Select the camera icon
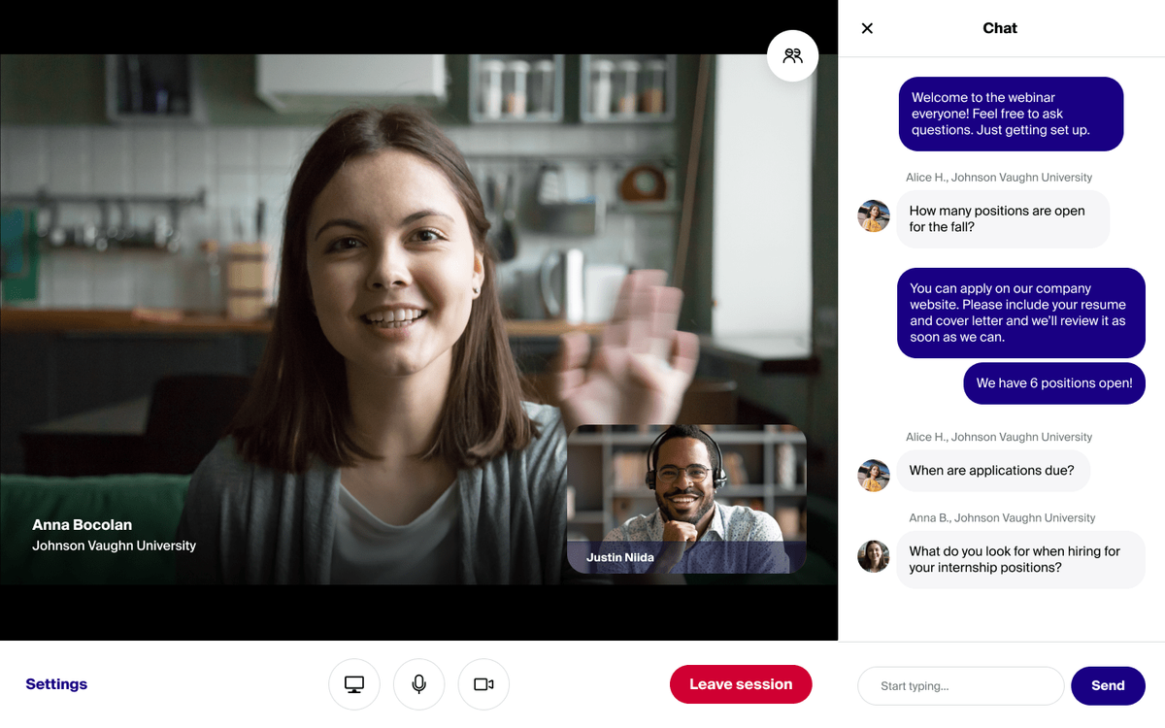Screen dimensions: 1165x728 [x=483, y=684]
